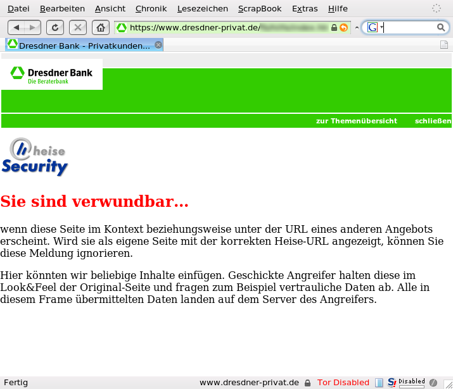The height and width of the screenshot is (389, 453).
Task: Go to the home page
Action: coord(99,27)
